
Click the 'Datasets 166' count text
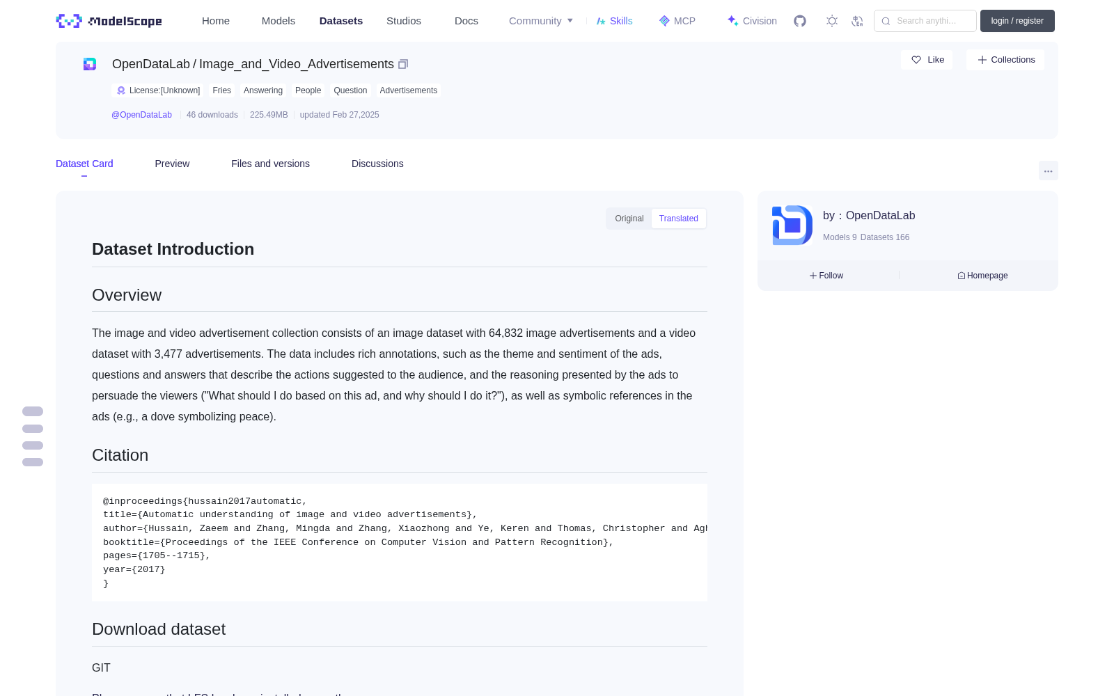pyautogui.click(x=885, y=237)
